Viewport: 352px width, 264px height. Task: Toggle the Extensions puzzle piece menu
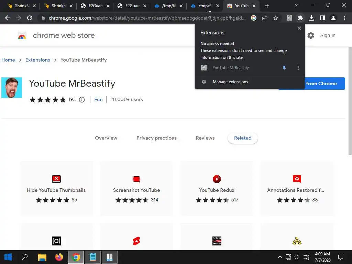coord(300,18)
